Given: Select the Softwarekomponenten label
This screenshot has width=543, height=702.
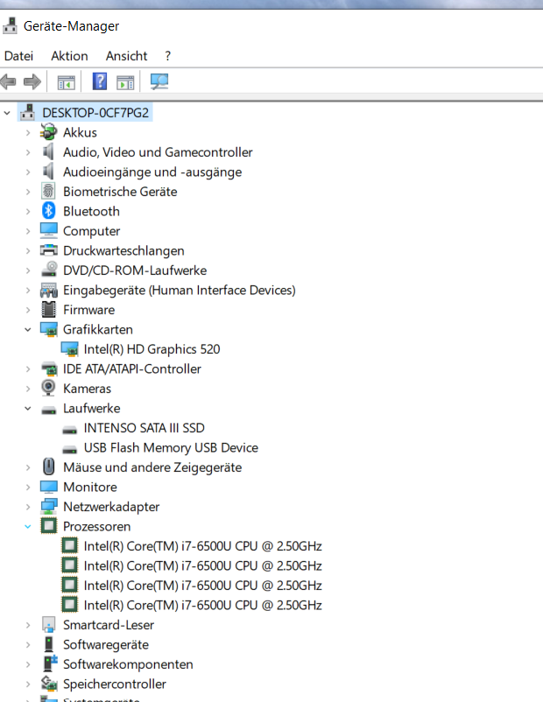Looking at the screenshot, I should [128, 664].
